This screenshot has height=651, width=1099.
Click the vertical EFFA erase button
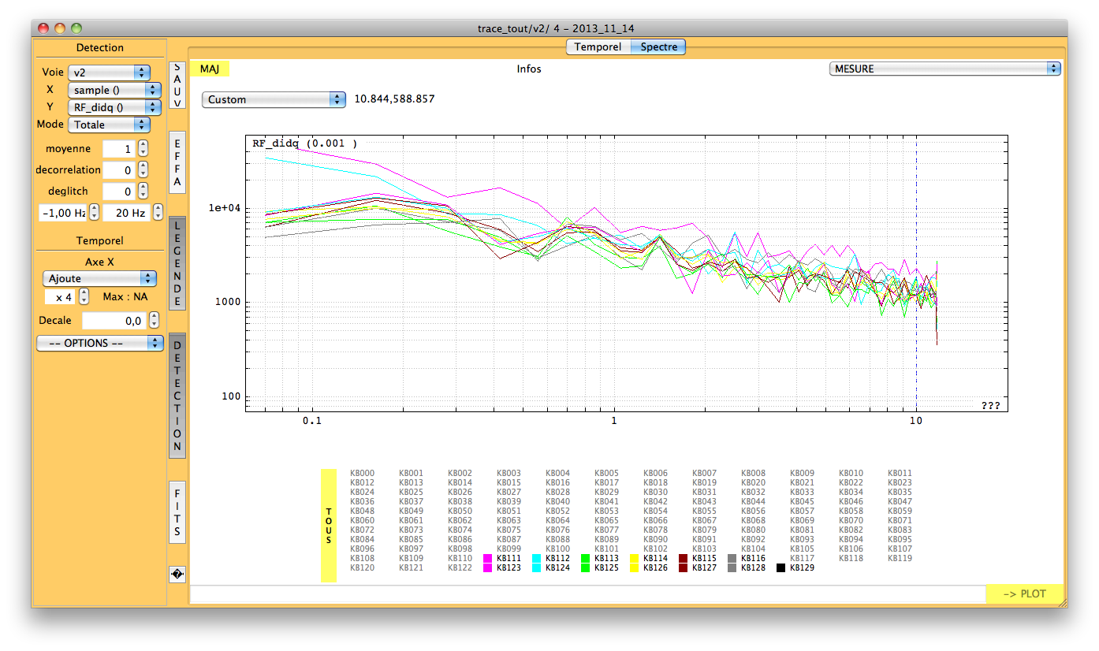(177, 162)
